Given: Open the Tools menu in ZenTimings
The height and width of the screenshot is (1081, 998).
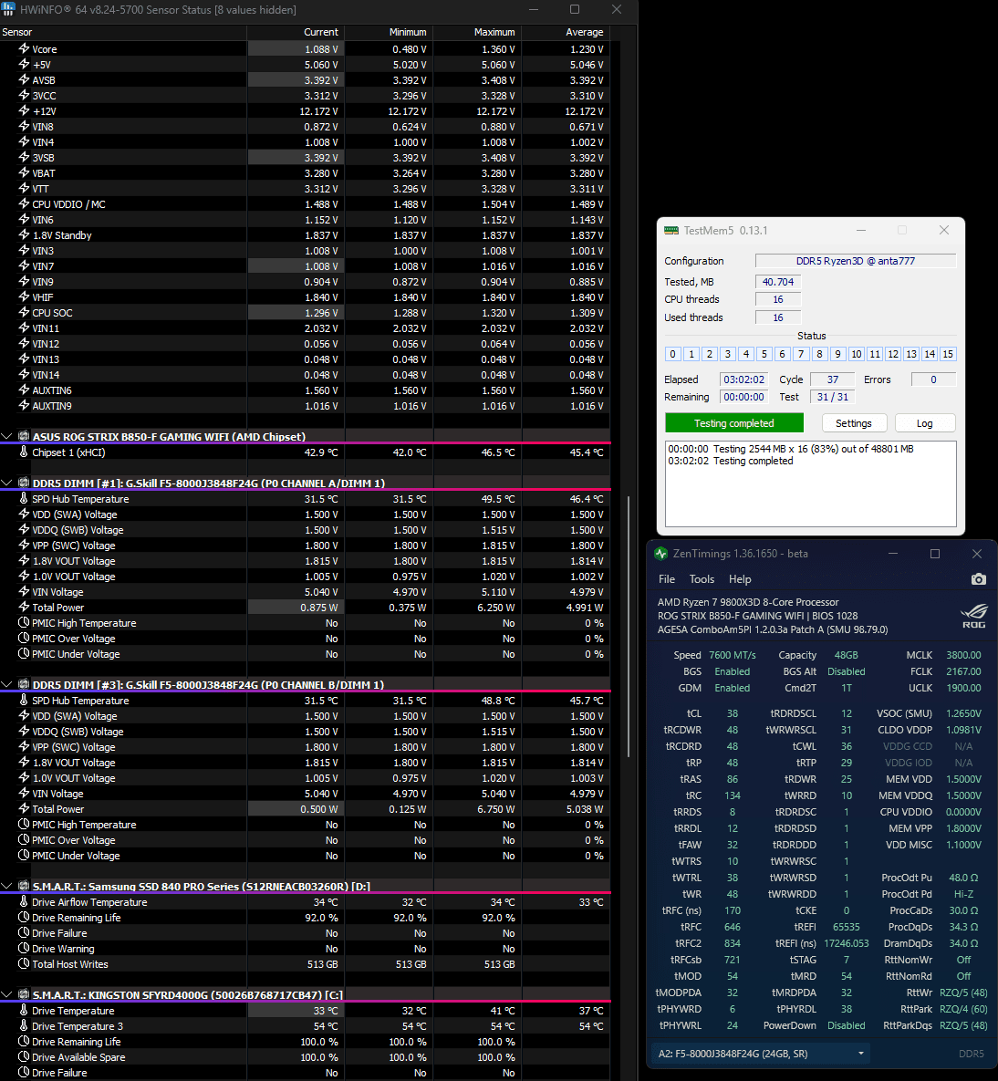Looking at the screenshot, I should click(702, 579).
